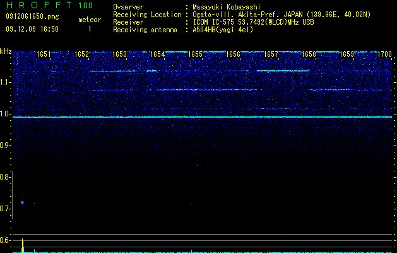Click the 1651 time marker
Viewport: 397px width, 253px height.
[x=44, y=54]
